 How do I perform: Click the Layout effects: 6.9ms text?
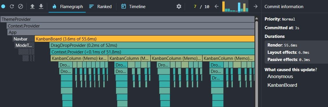pos(288,52)
